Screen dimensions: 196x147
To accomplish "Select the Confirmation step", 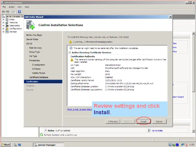I will 43,82.
